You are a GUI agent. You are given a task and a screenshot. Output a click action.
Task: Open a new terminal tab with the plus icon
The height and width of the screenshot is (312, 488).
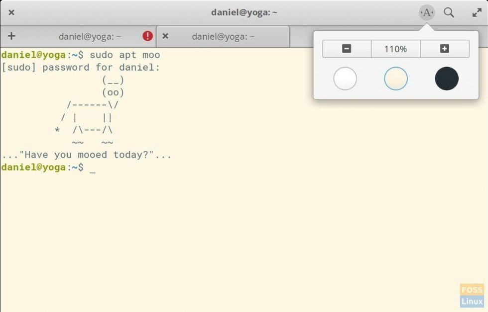click(x=11, y=35)
